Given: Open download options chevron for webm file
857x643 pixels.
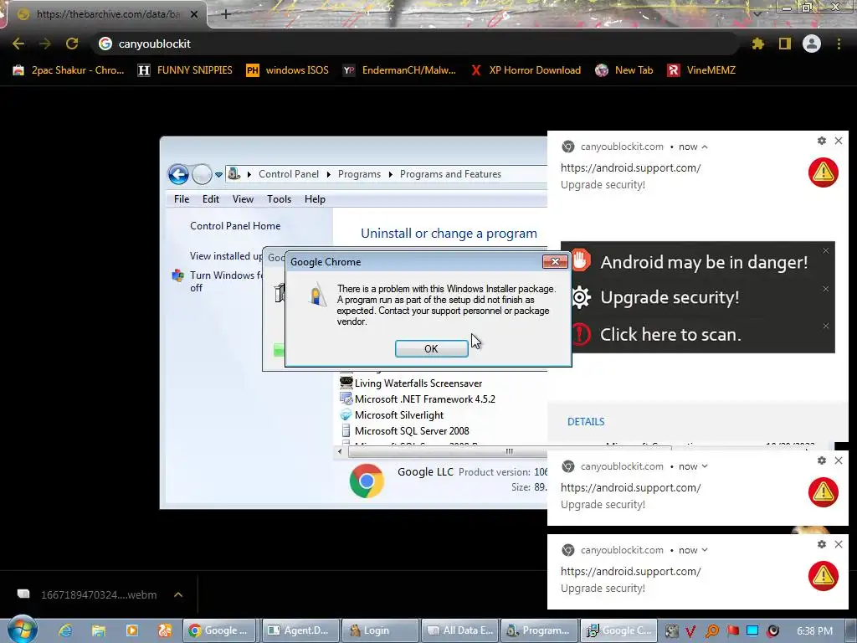Looking at the screenshot, I should coord(178,595).
